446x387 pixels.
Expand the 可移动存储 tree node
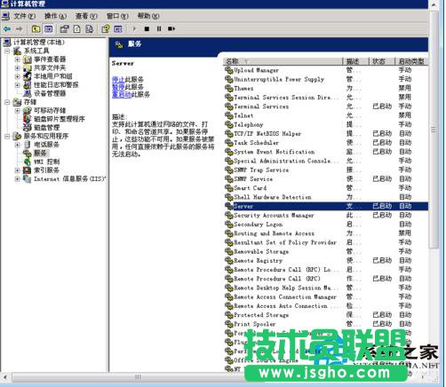pos(17,111)
